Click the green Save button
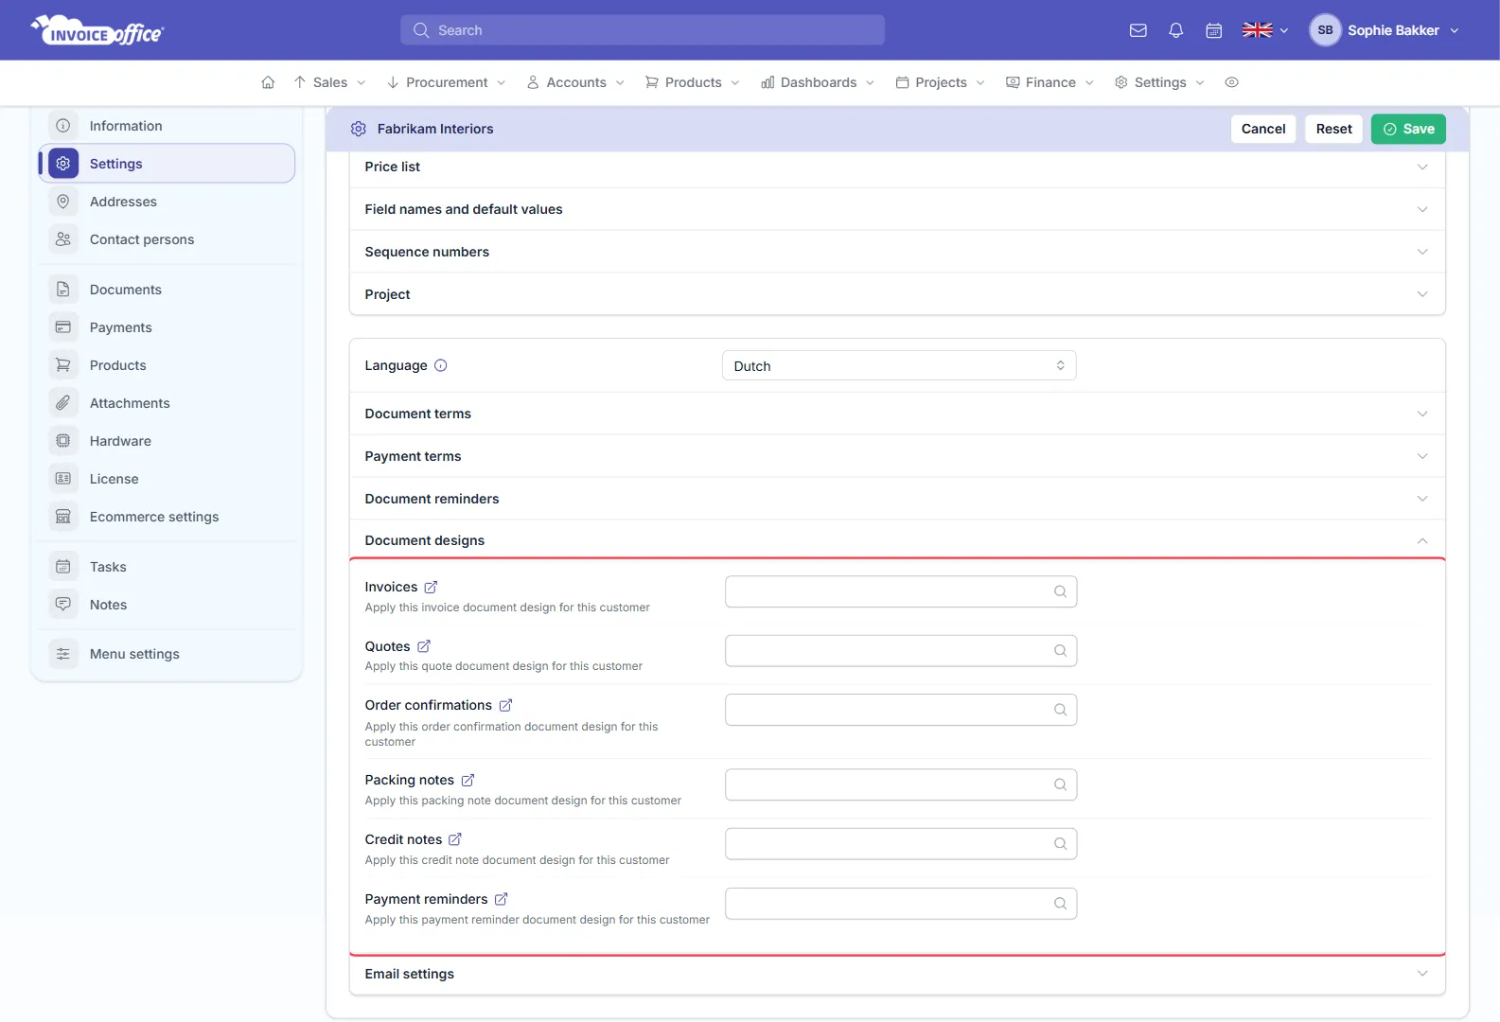The height and width of the screenshot is (1022, 1500). pos(1408,129)
